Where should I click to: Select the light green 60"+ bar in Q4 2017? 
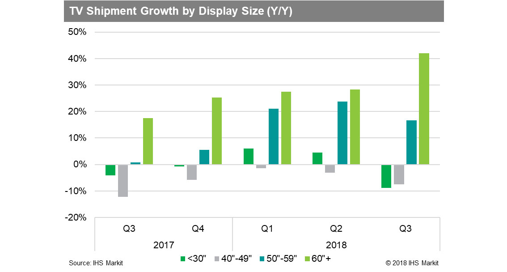(x=217, y=131)
